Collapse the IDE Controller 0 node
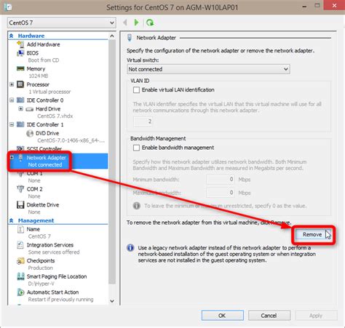Image resolution: width=345 pixels, height=328 pixels. (12, 100)
